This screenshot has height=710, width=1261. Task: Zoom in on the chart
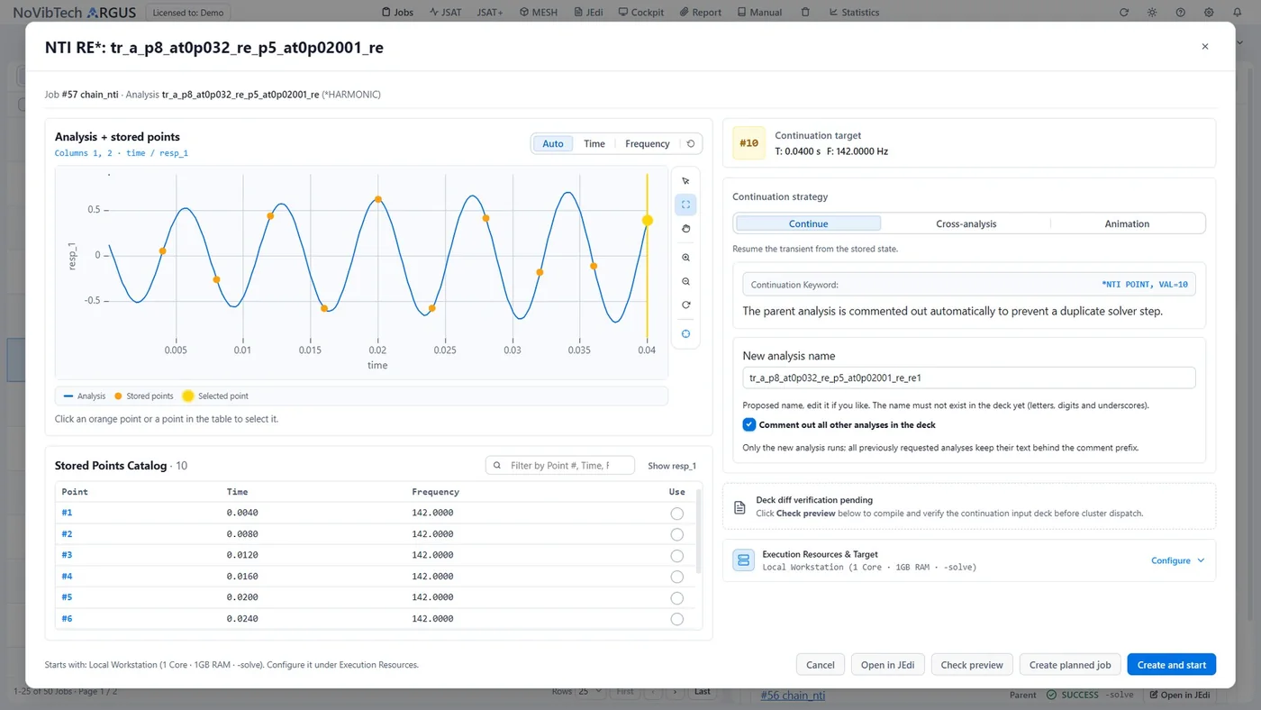(x=685, y=258)
